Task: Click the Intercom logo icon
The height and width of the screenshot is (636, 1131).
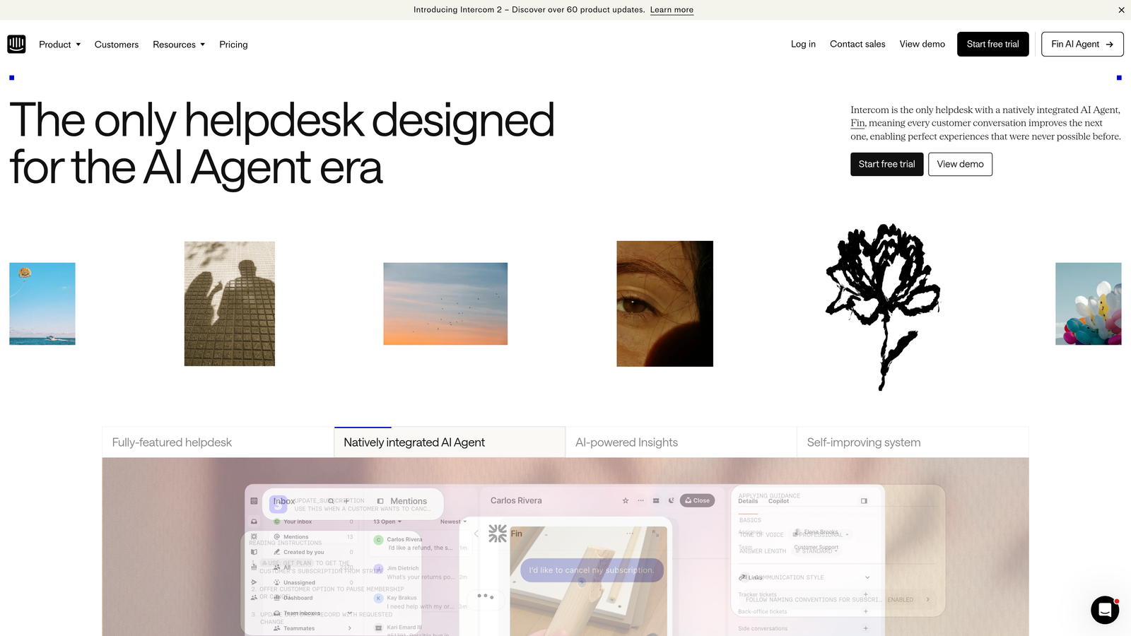Action: pos(16,44)
